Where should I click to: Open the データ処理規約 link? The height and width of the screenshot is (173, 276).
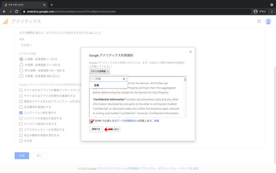point(126,121)
